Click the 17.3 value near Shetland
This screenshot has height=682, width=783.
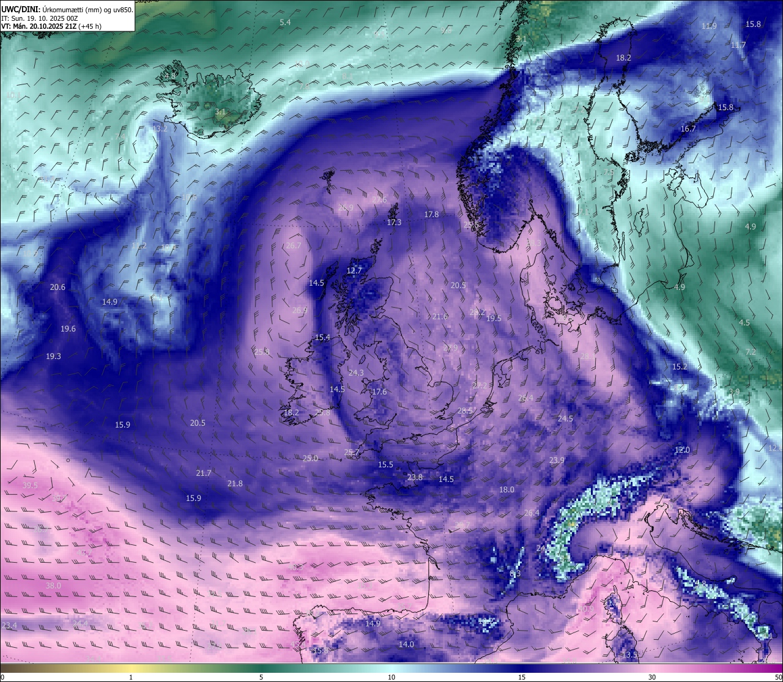(x=394, y=223)
